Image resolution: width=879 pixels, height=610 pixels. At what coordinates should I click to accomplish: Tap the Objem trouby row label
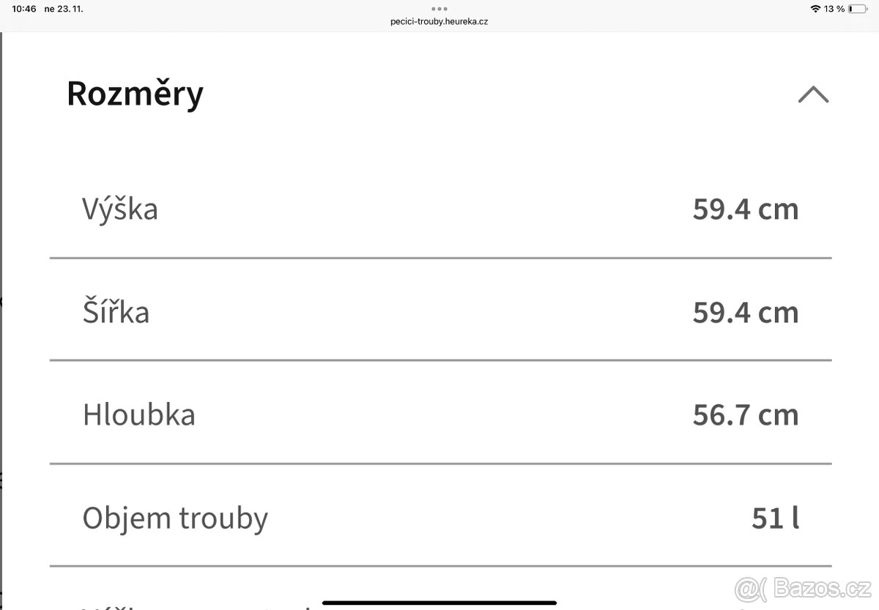(x=176, y=518)
